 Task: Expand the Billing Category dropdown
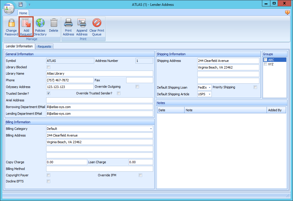(x=151, y=129)
